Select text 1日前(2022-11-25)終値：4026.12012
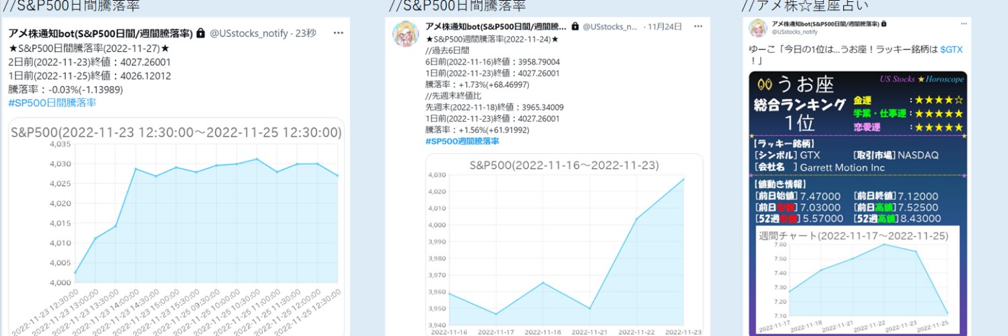 click(89, 76)
